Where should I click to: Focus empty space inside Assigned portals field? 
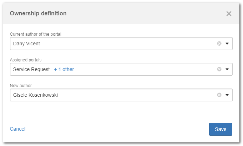coord(144,69)
